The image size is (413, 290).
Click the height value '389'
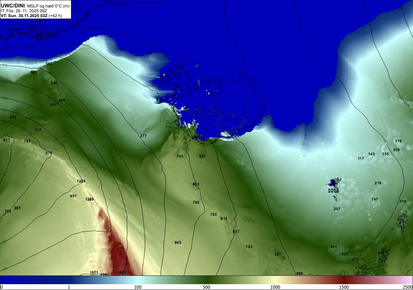click(x=62, y=100)
